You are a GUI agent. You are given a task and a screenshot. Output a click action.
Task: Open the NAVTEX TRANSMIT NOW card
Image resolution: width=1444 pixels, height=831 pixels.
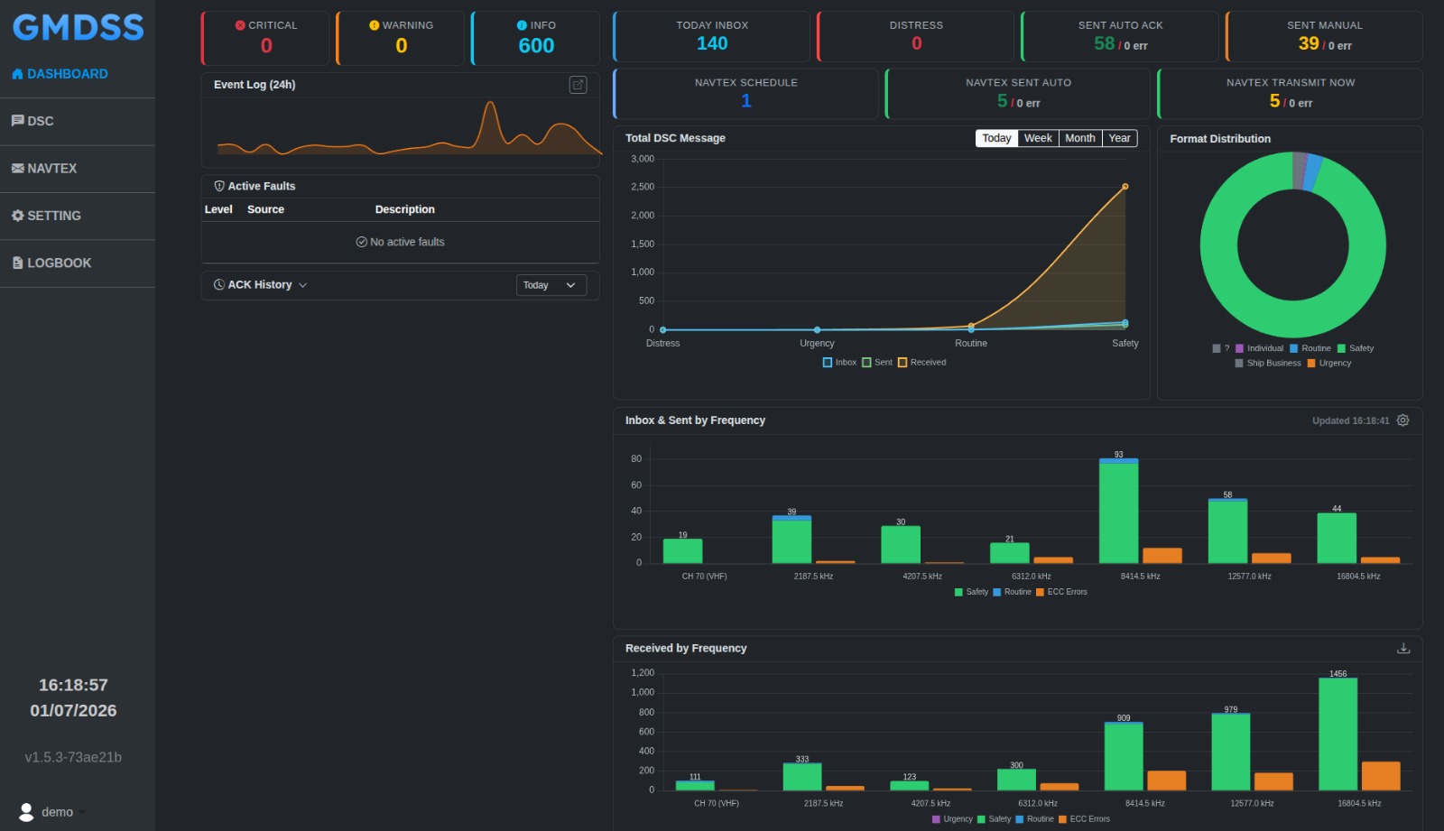click(1290, 94)
